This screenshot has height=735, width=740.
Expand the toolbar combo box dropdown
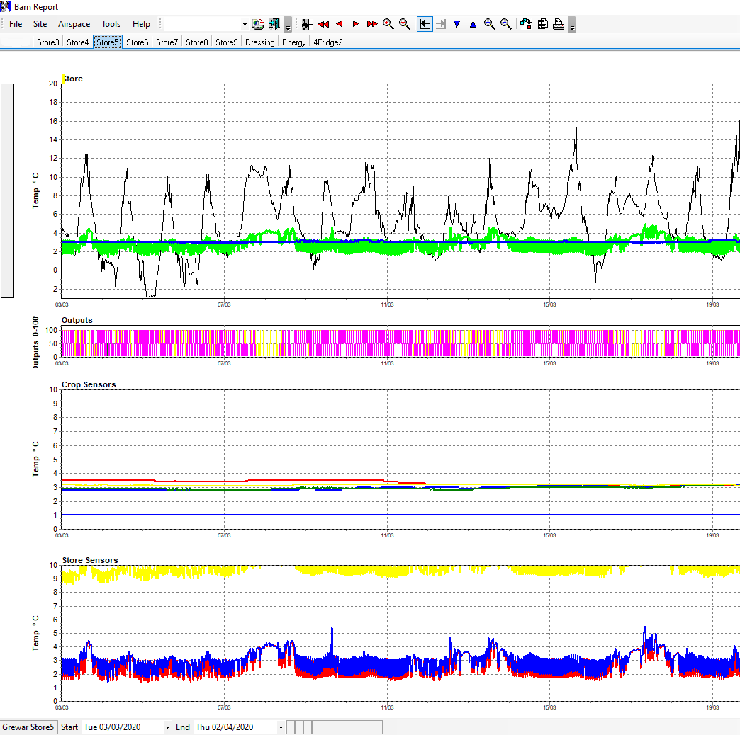(245, 24)
